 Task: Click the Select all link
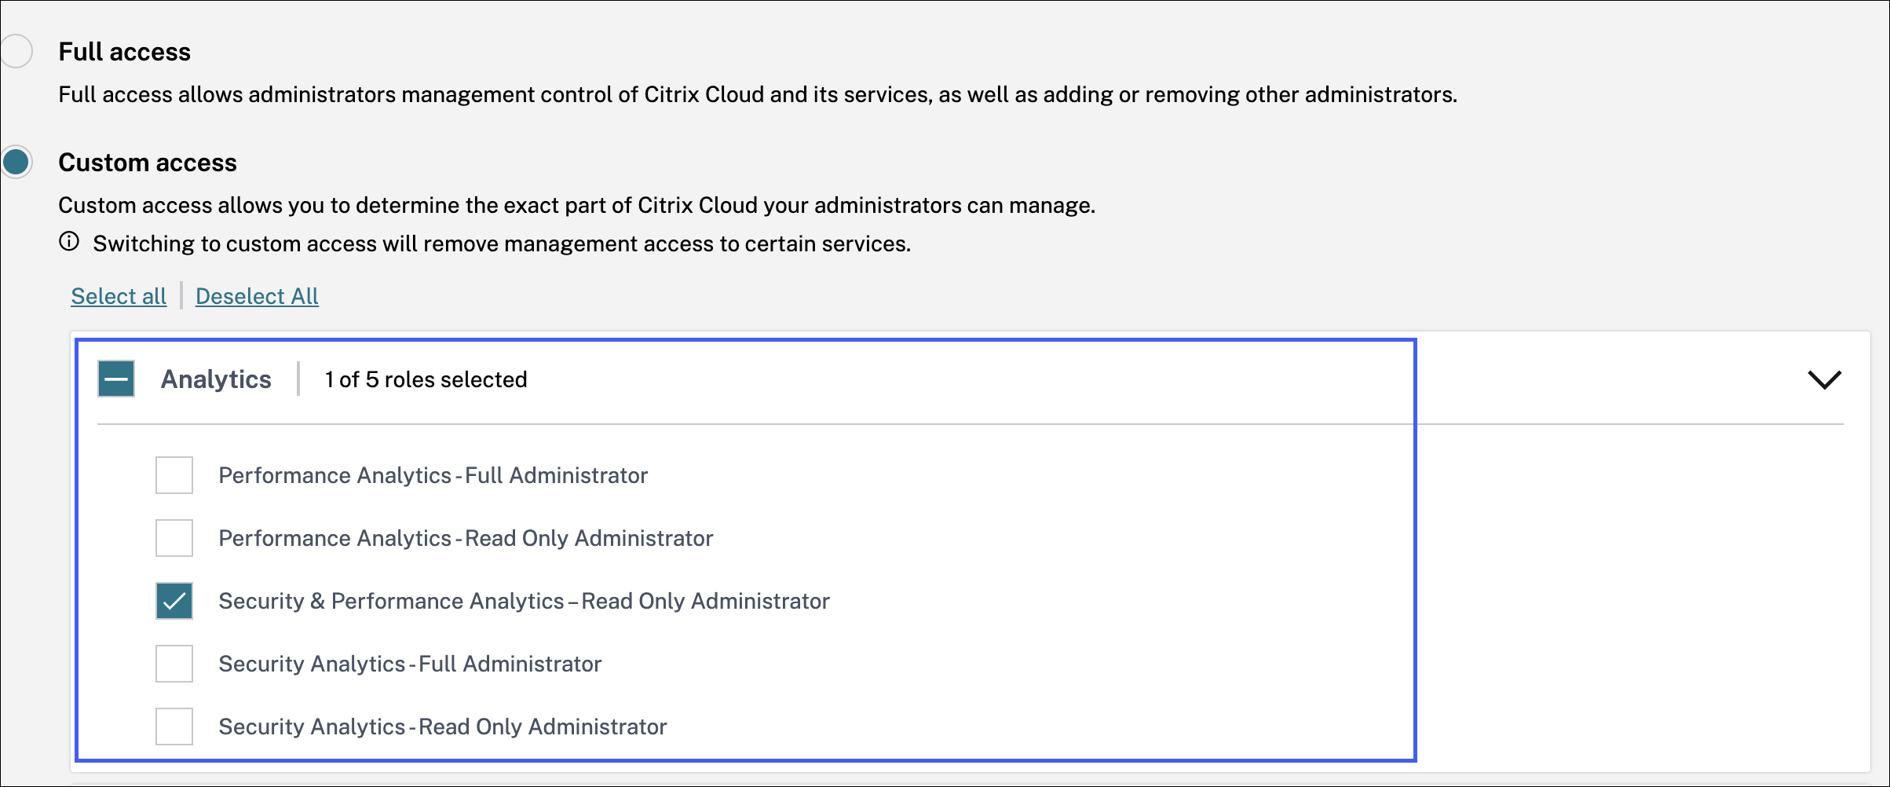tap(119, 296)
